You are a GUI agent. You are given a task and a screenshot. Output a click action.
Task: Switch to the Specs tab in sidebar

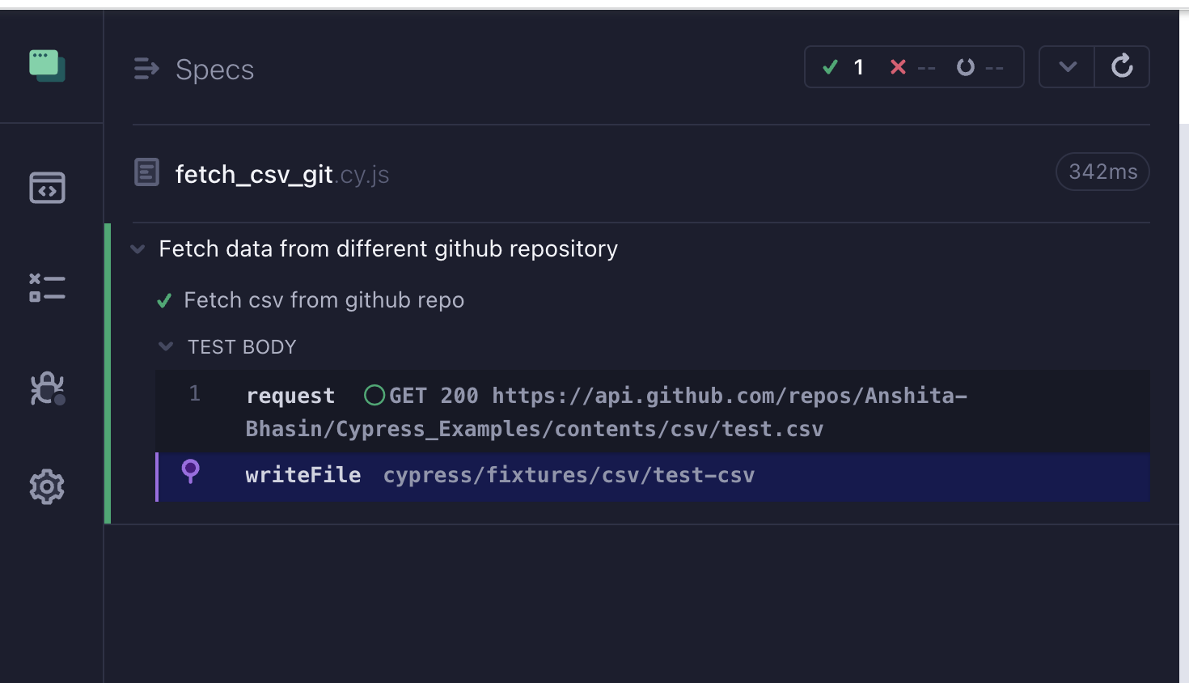click(x=46, y=188)
